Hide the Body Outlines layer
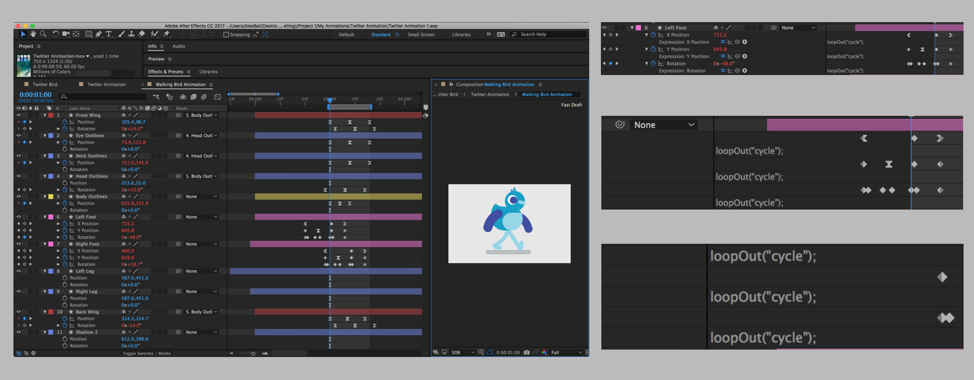The image size is (974, 380). [19, 197]
